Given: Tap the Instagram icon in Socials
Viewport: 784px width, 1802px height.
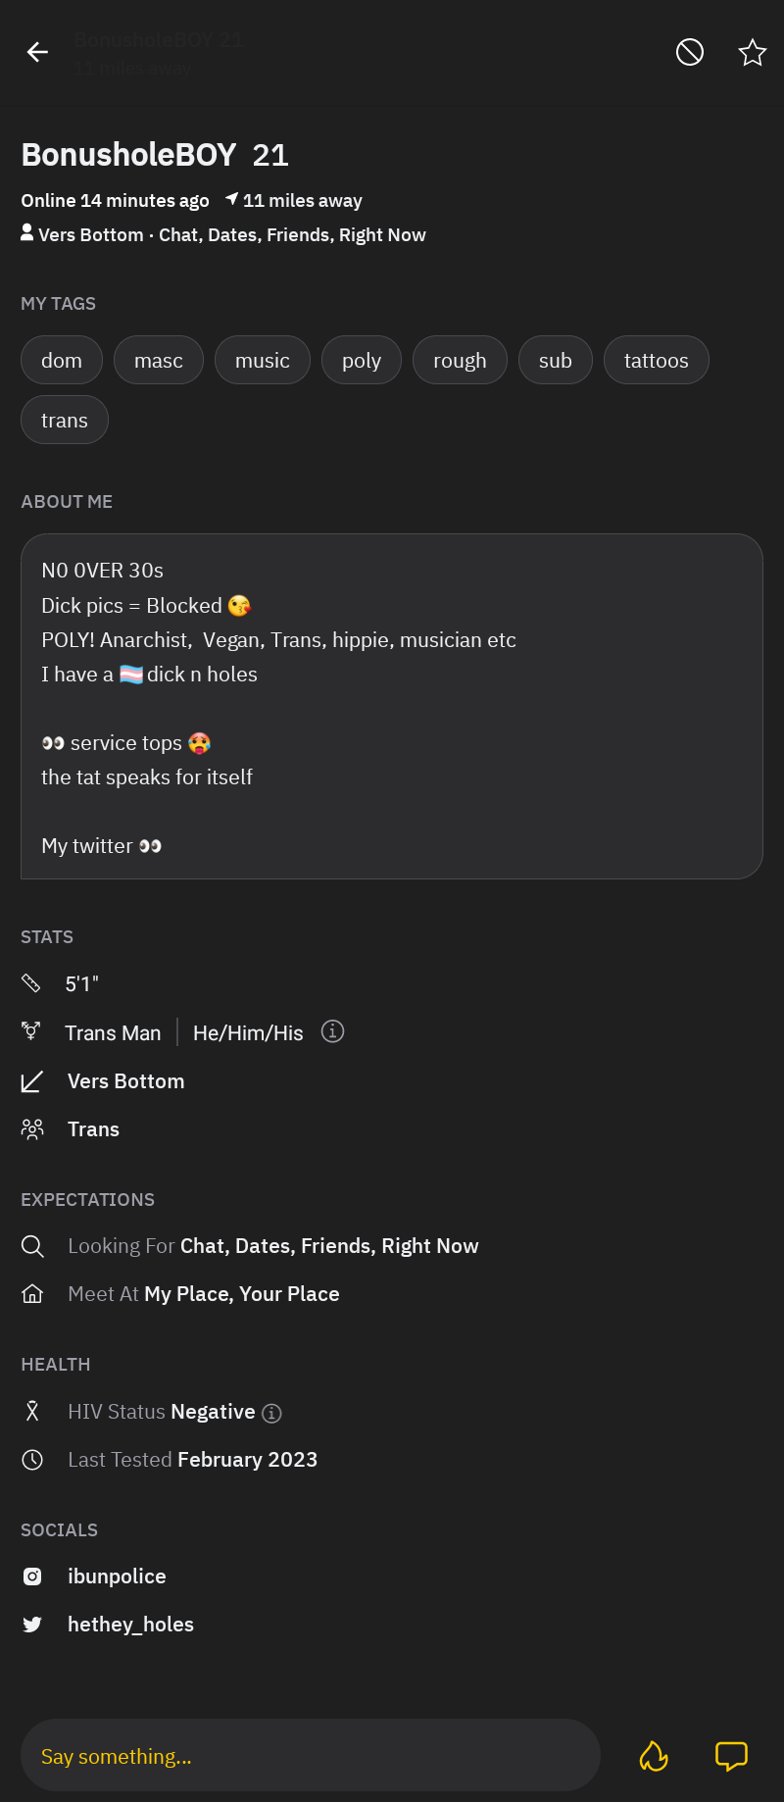Looking at the screenshot, I should [32, 1577].
